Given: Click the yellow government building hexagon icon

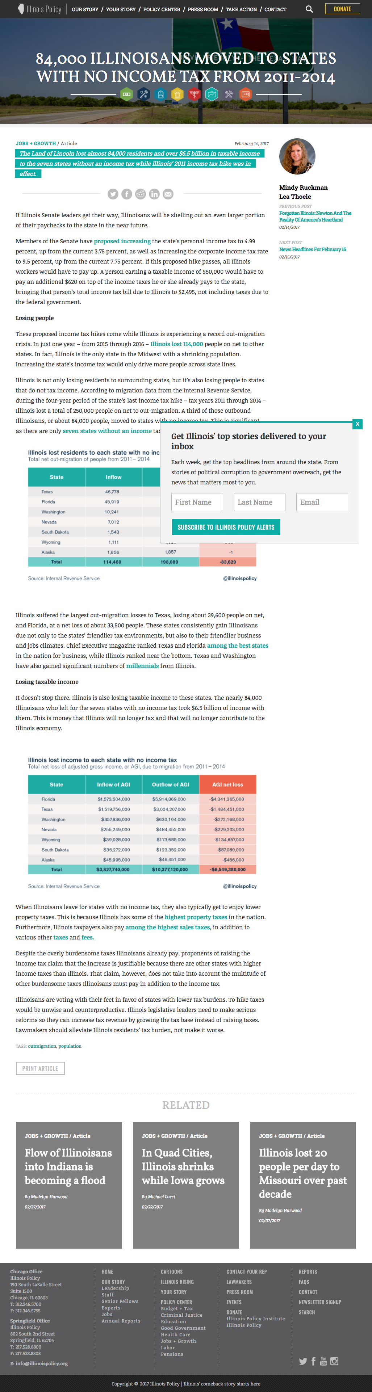Looking at the screenshot, I should [177, 94].
